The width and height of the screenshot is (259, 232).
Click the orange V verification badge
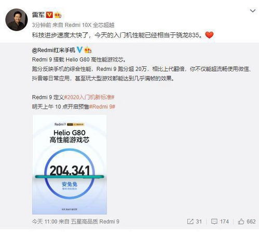click(49, 15)
